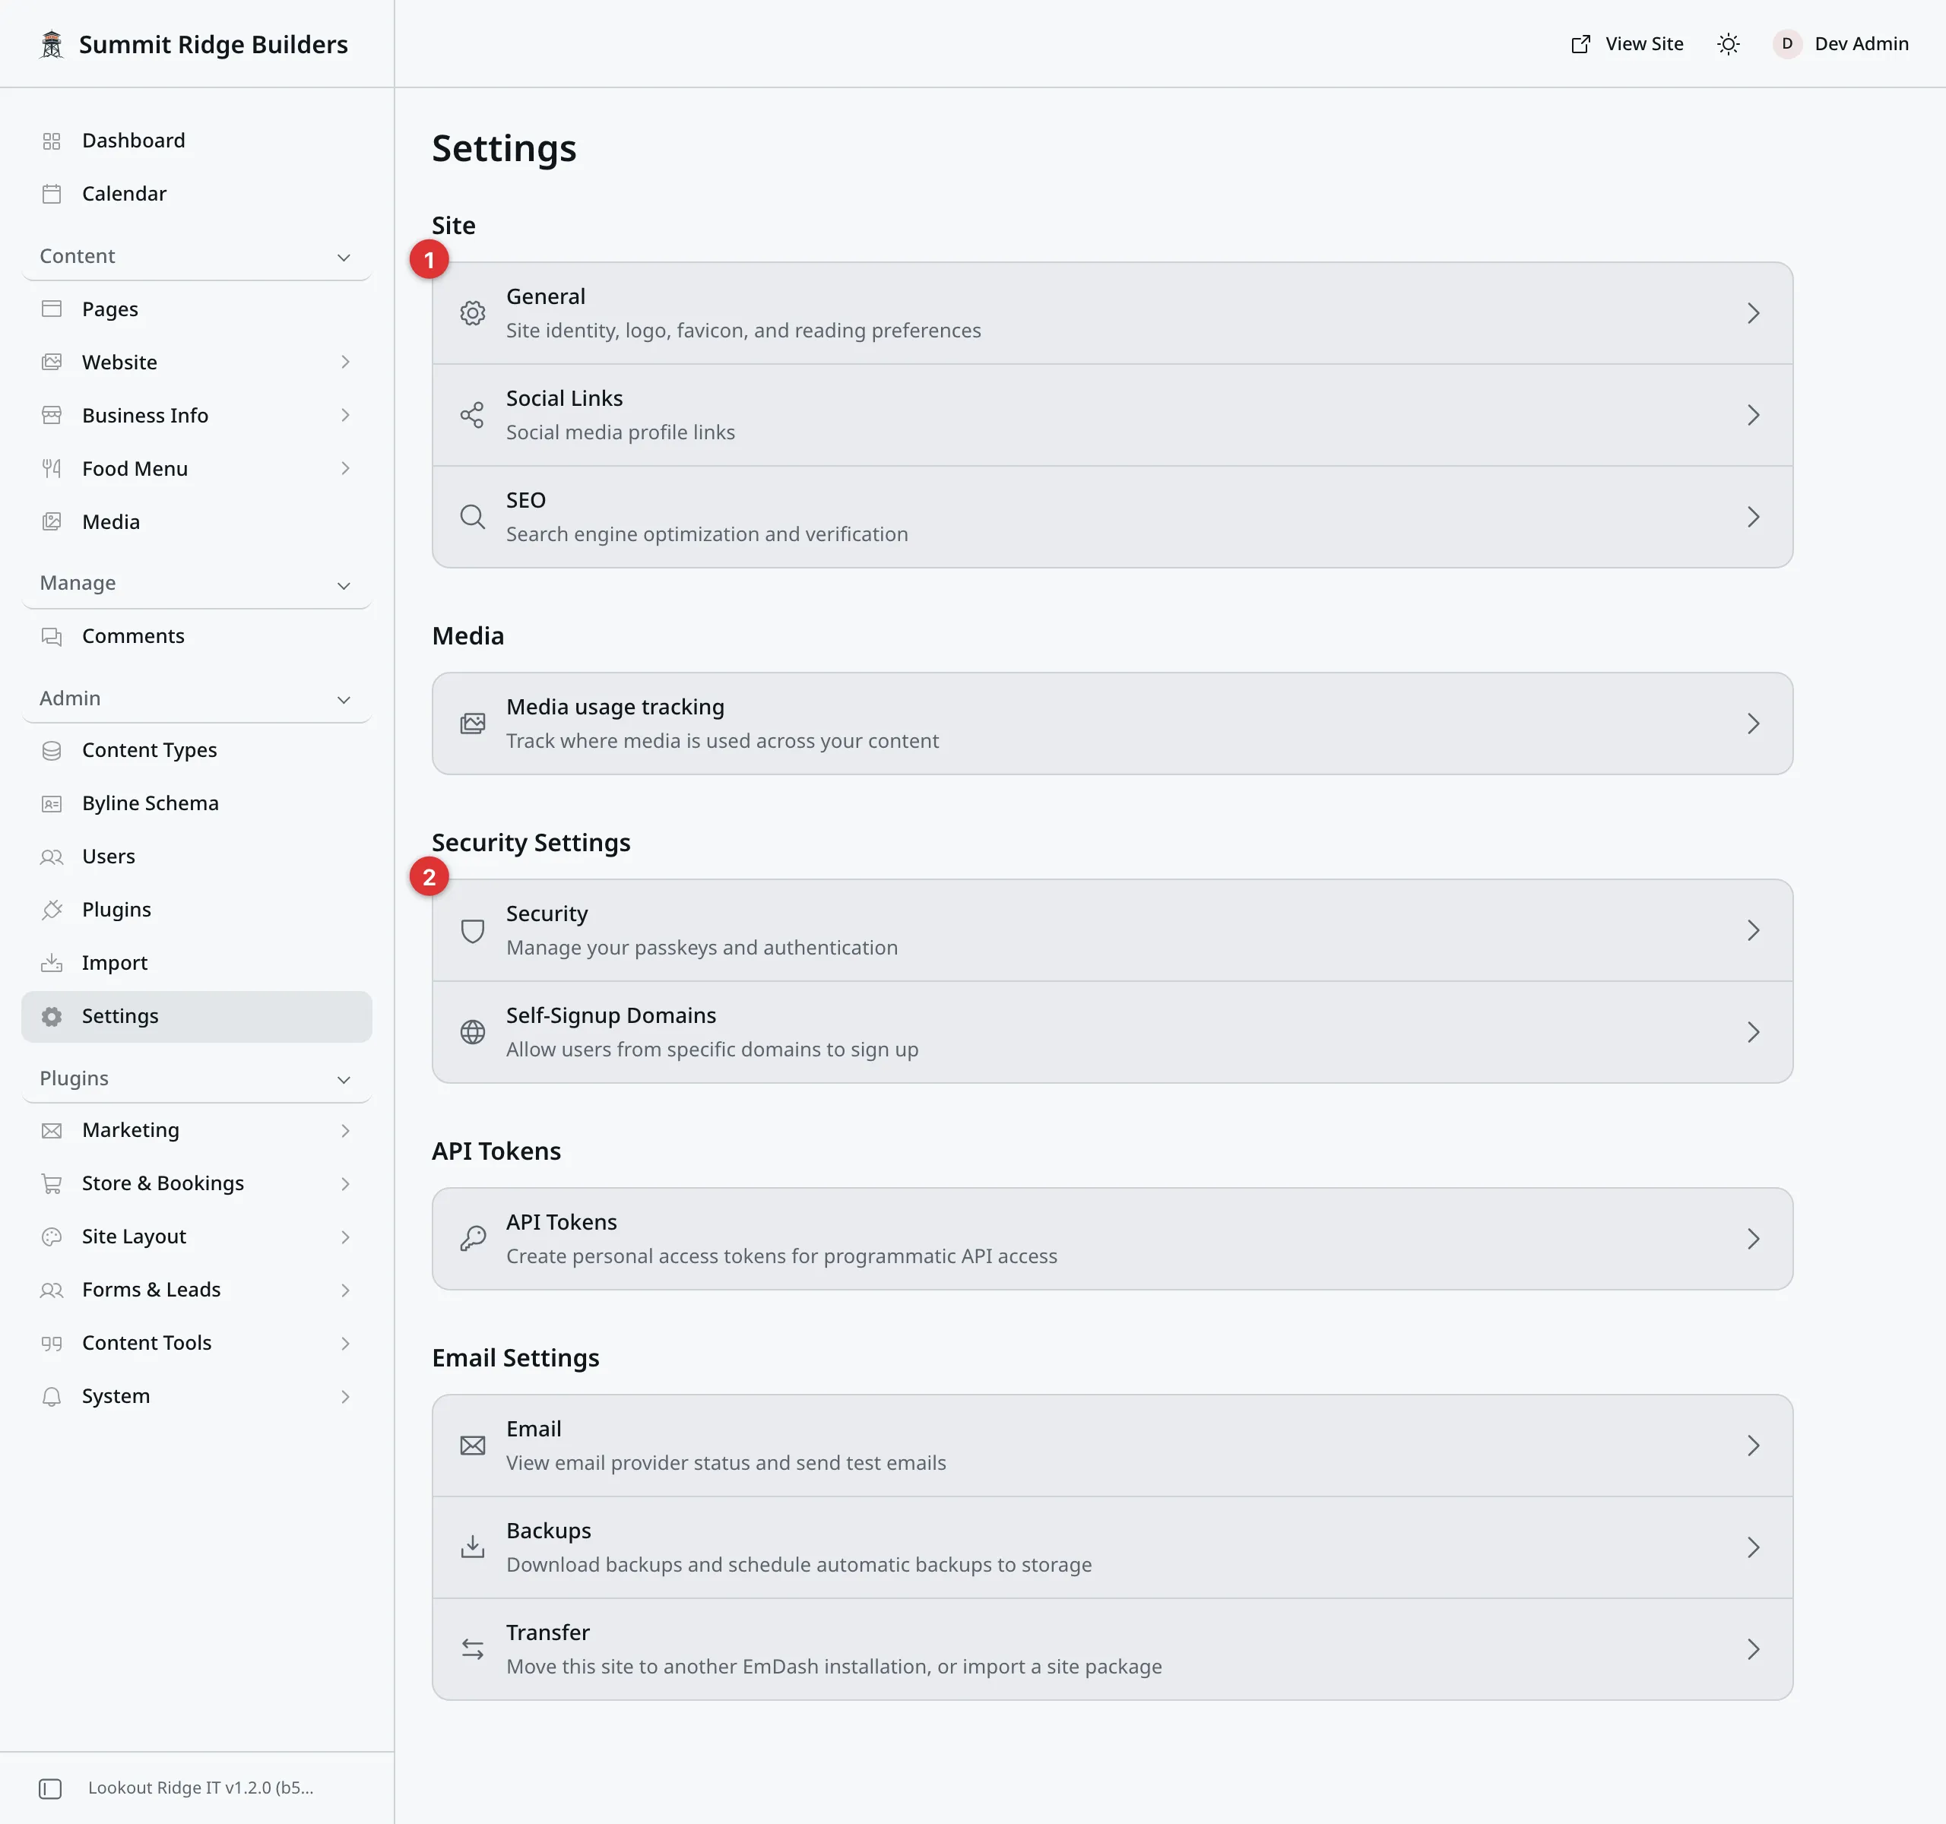Collapse sidebar using bottom panel icon
This screenshot has width=1946, height=1824.
pos(50,1789)
